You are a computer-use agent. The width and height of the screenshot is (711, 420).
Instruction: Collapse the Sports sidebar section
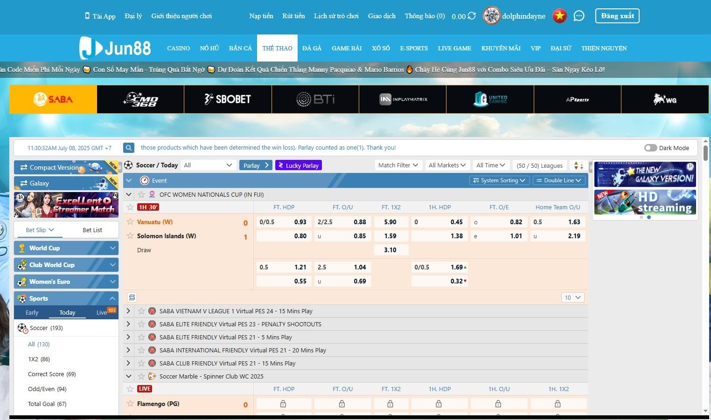click(x=66, y=298)
